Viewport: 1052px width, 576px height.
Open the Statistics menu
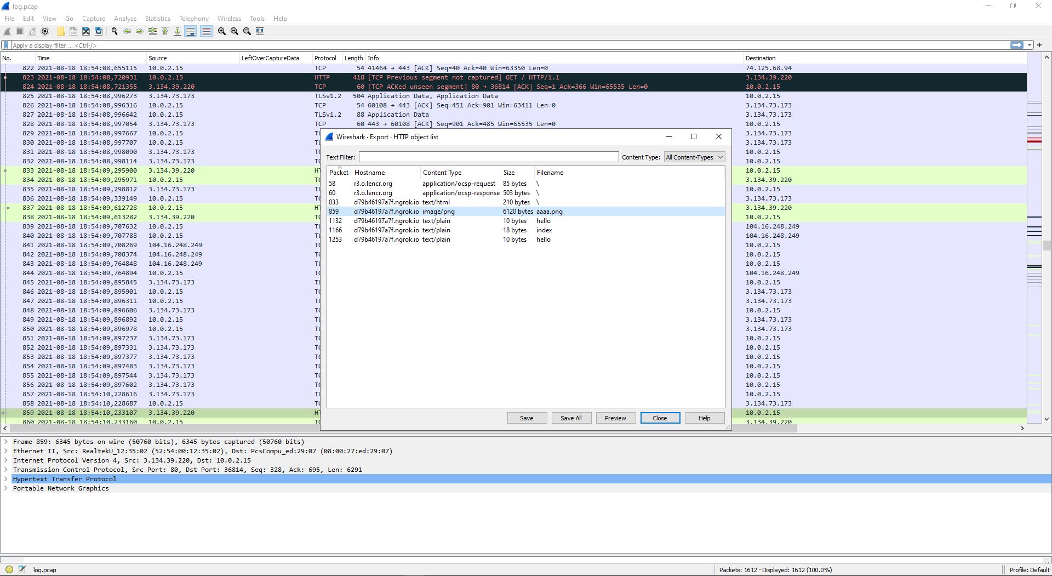157,19
